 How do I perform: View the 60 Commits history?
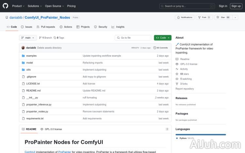[x=161, y=48]
